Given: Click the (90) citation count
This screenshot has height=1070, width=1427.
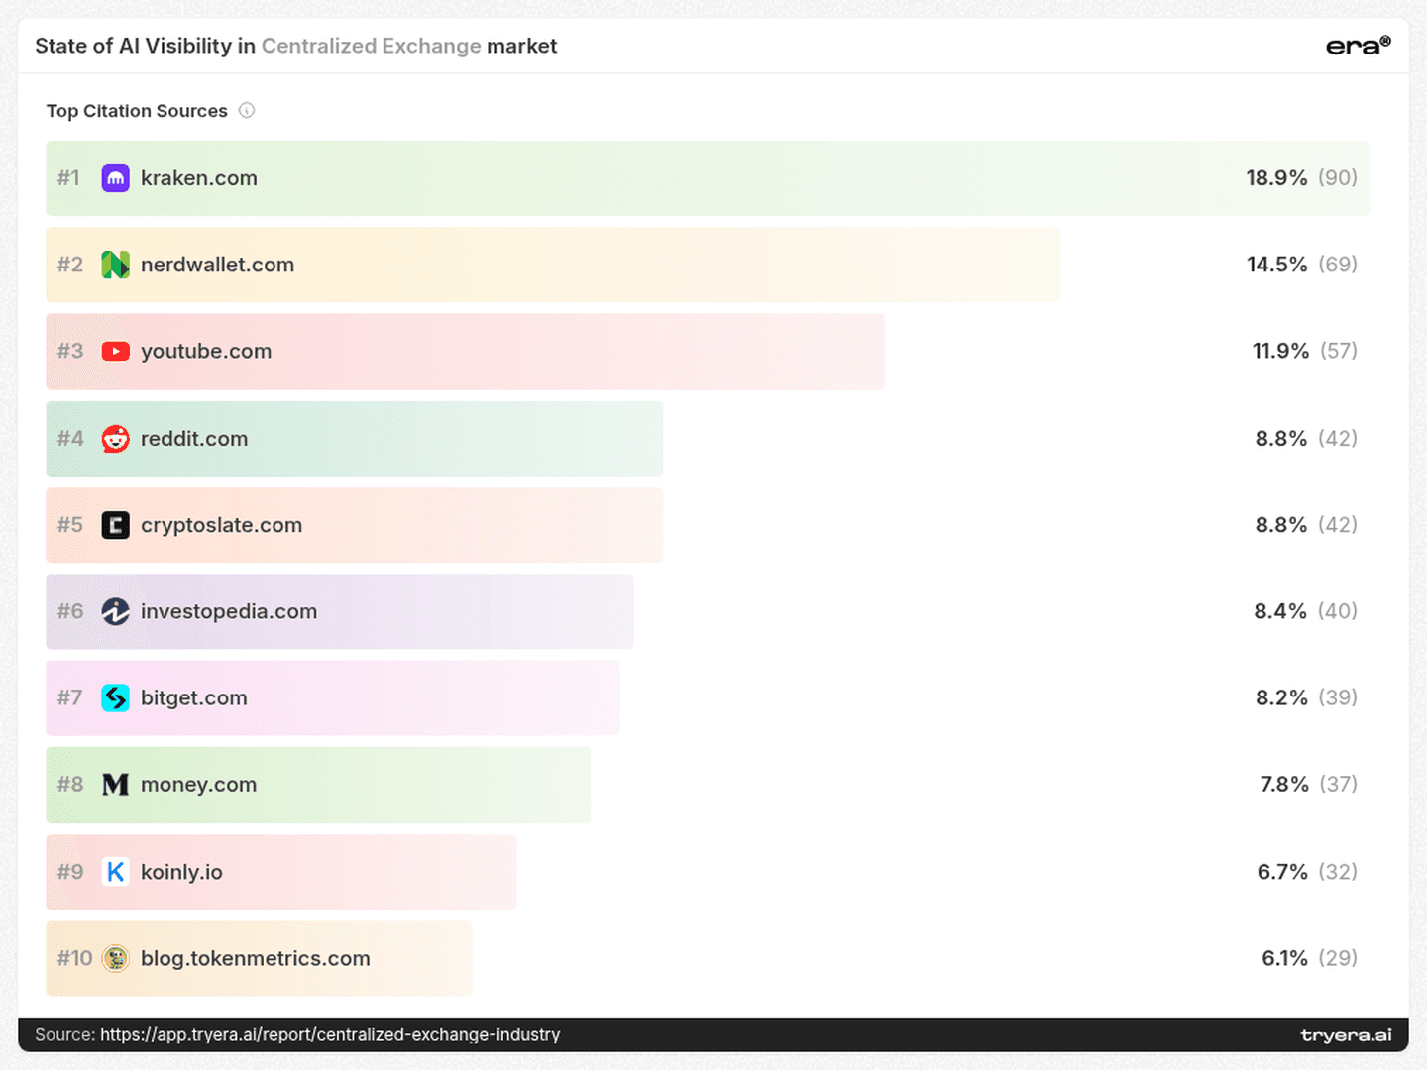Looking at the screenshot, I should [x=1338, y=178].
